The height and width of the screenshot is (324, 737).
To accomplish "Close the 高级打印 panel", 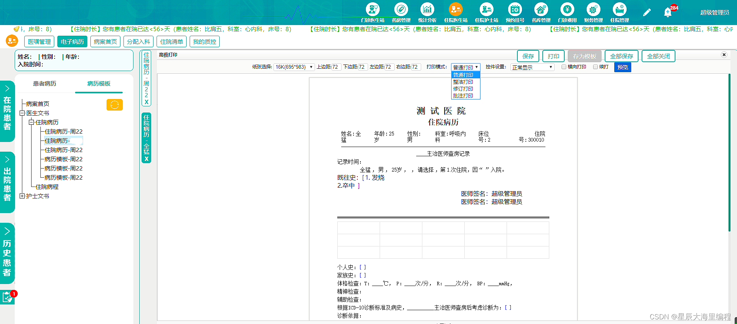I will (x=724, y=55).
